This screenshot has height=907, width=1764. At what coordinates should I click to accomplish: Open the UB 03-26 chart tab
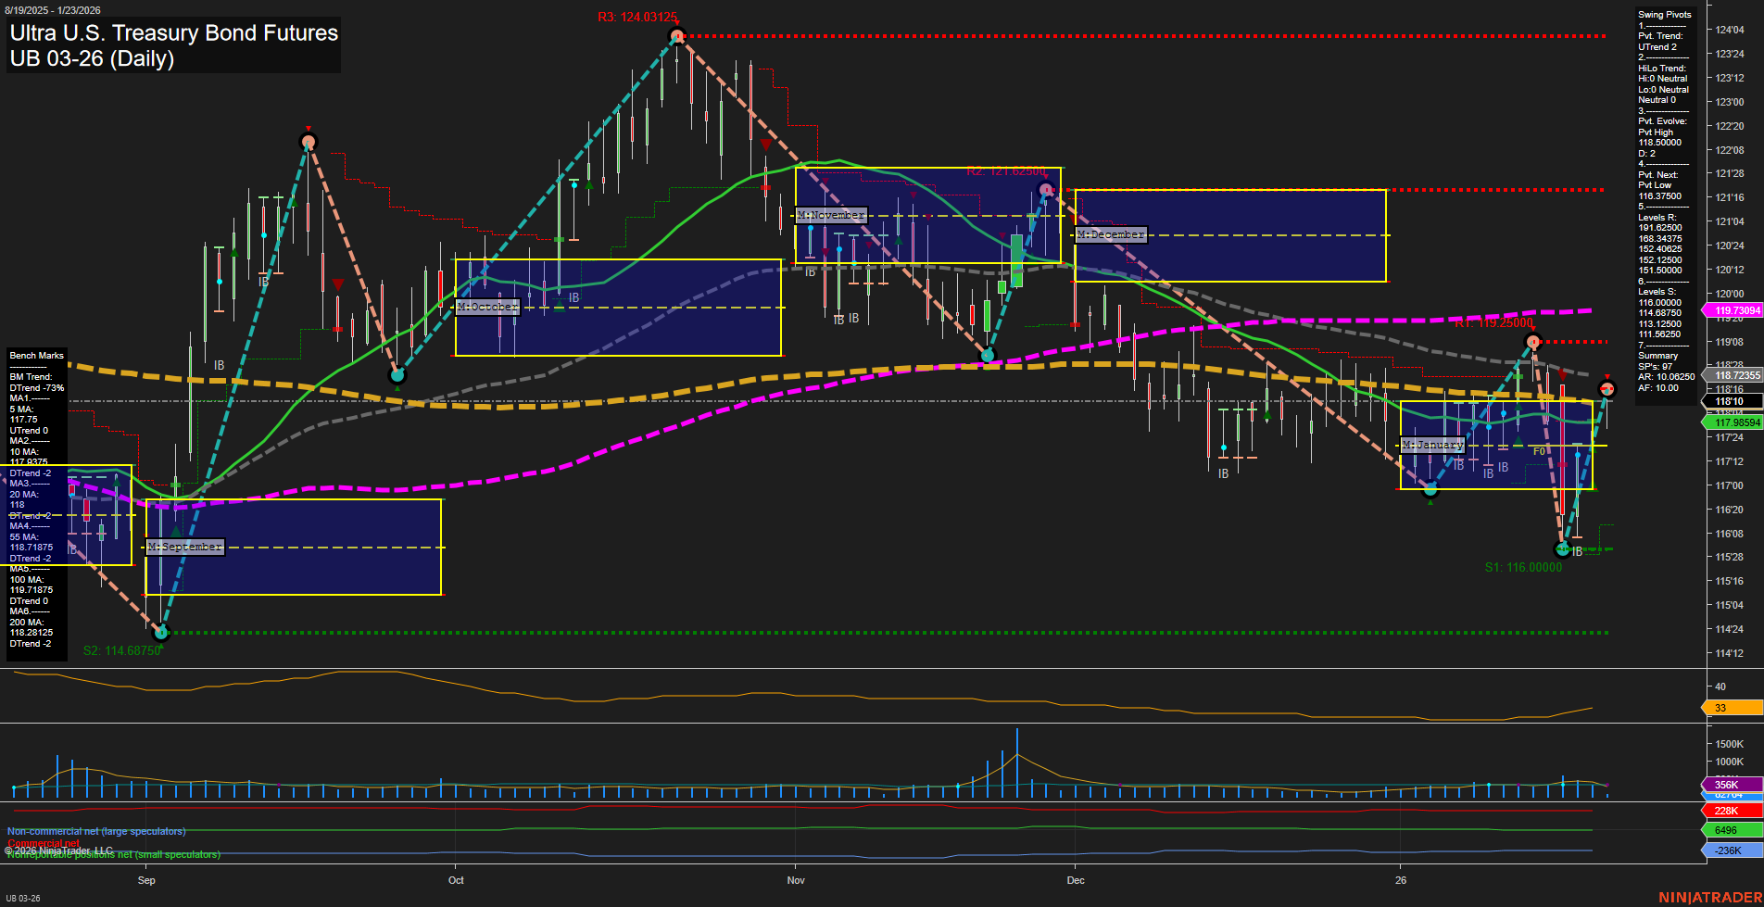click(23, 898)
